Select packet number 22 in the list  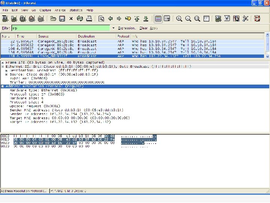tap(132, 41)
